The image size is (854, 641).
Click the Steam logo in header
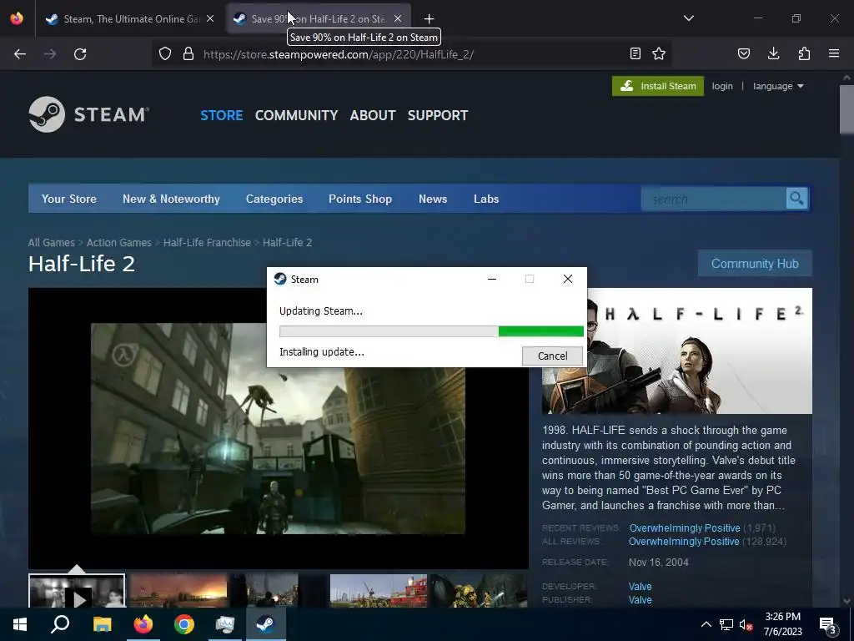click(88, 114)
